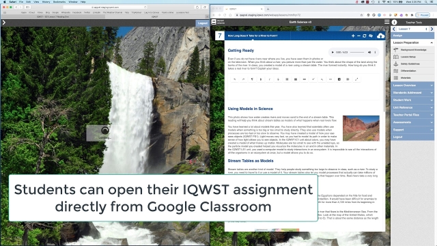Open the Safari menu in the menu bar
The width and height of the screenshot is (437, 246).
coord(12,1)
